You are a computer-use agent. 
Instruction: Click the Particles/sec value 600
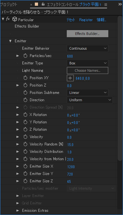click(x=70, y=56)
